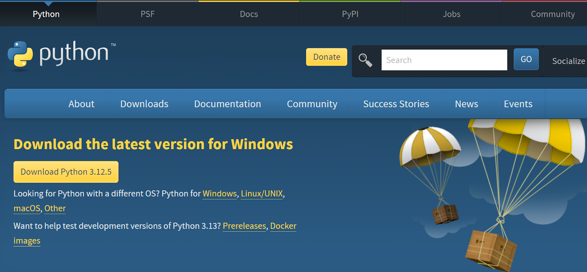Screen dimensions: 587x272
Task: Open Community in the blue navigation bar
Action: 312,104
